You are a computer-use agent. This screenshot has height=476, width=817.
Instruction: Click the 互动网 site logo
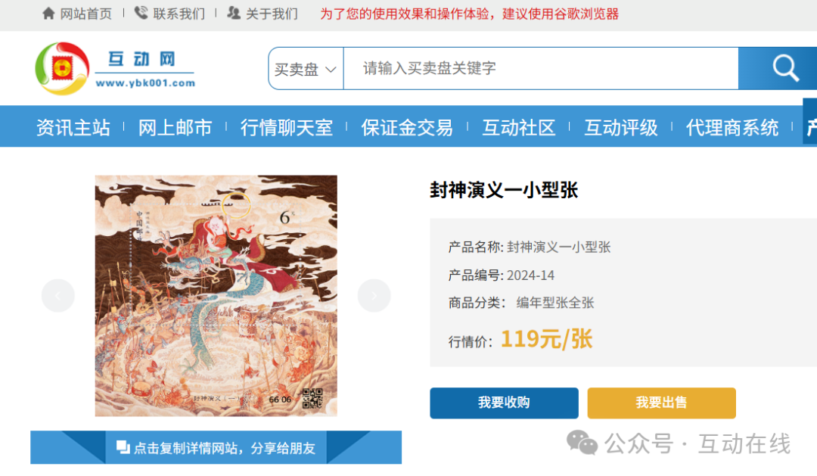[115, 69]
